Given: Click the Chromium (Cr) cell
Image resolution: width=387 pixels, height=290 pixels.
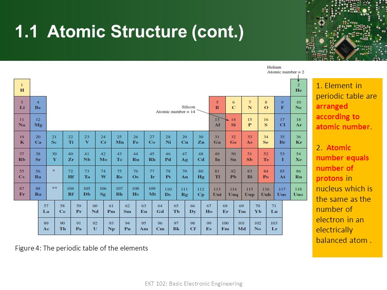Looking at the screenshot, I should pos(103,140).
